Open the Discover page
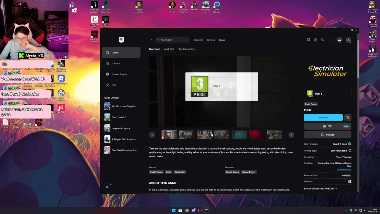The width and height of the screenshot is (380, 214). pyautogui.click(x=198, y=40)
